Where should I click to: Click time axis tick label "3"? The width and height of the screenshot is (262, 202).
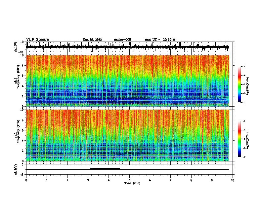point(88,180)
